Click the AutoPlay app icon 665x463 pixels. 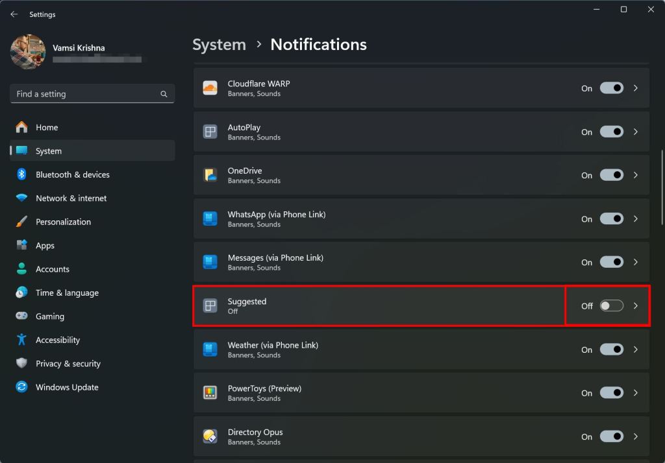click(x=210, y=132)
